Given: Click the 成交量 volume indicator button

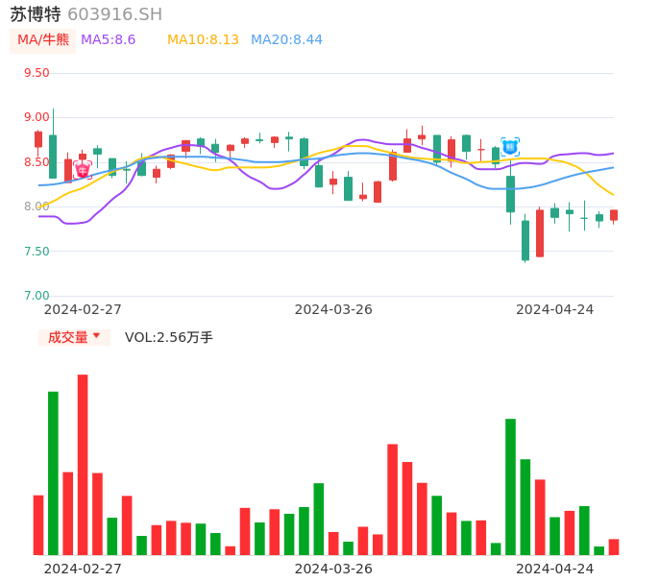Looking at the screenshot, I should pos(67,337).
